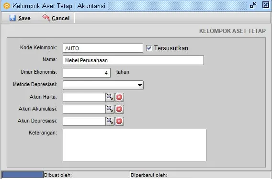
Task: Open account lookup for Akun Depresiasi
Action: tap(110, 121)
